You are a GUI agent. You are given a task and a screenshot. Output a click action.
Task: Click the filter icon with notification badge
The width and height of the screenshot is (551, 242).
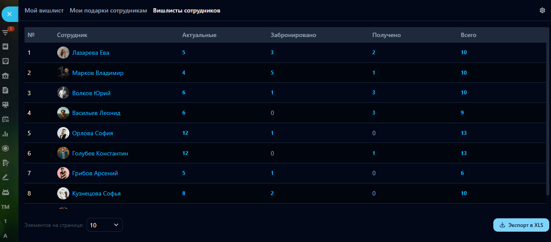[x=6, y=32]
